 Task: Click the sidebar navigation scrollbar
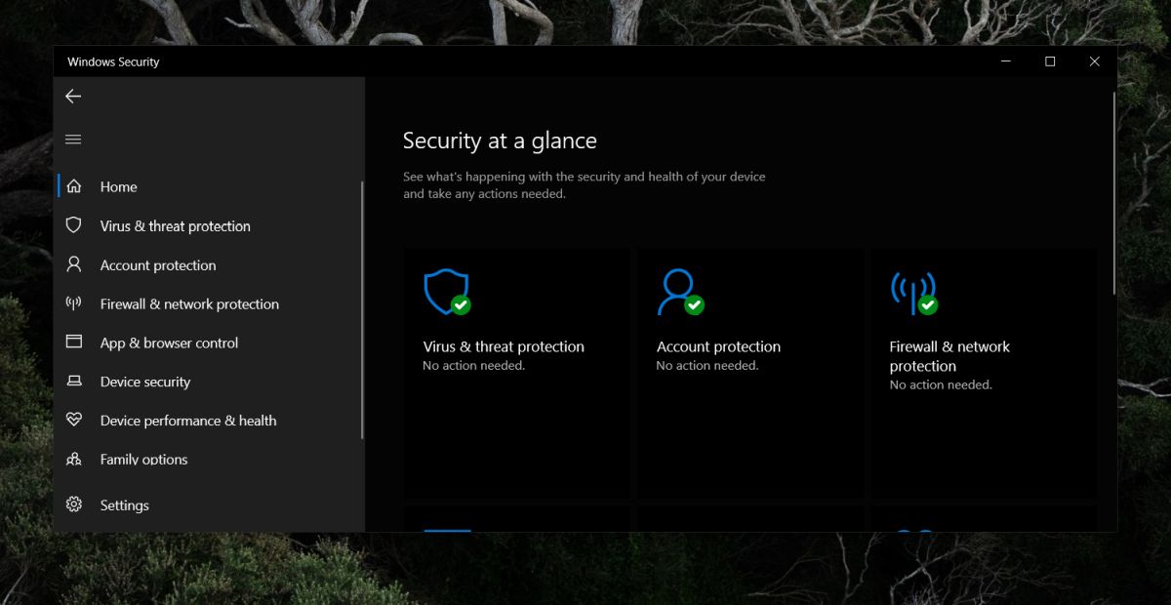click(x=362, y=309)
